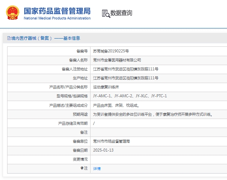
Task: Select model list JY-AMC-1、JY-AMC-2、JY-XLC、JY-PTC-1
Action: coord(130,96)
